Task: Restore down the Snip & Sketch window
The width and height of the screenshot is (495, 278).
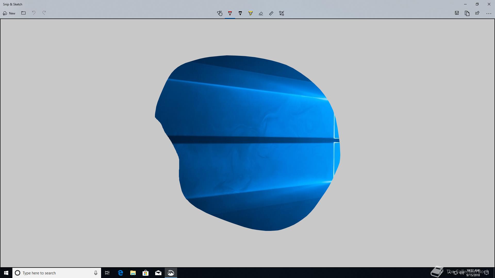Action: coord(477,4)
